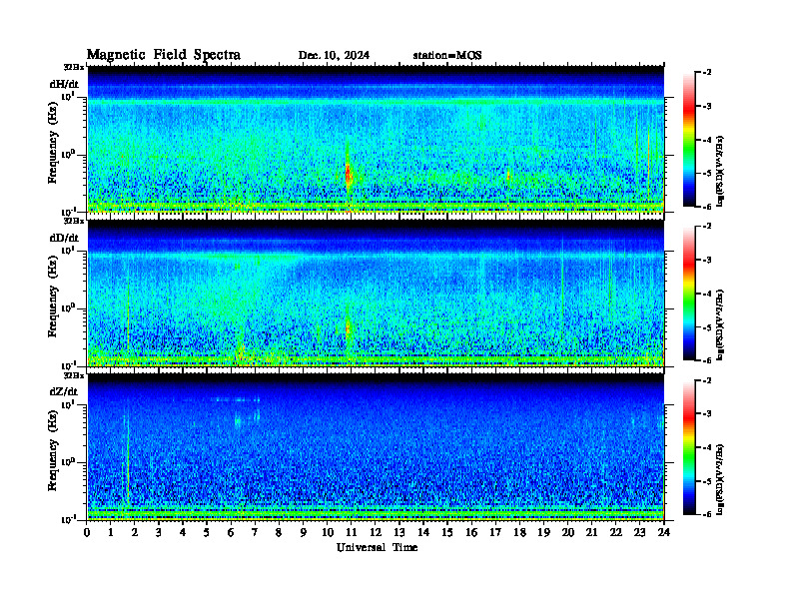791x611 pixels.
Task: Click hour tick label "15" on time axis
Action: pyautogui.click(x=447, y=532)
